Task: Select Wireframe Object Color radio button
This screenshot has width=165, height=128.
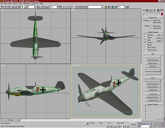Action: coord(151,20)
